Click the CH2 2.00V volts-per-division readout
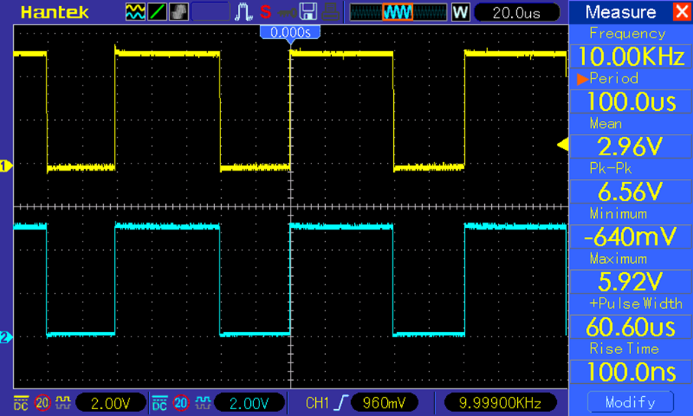 click(x=249, y=403)
